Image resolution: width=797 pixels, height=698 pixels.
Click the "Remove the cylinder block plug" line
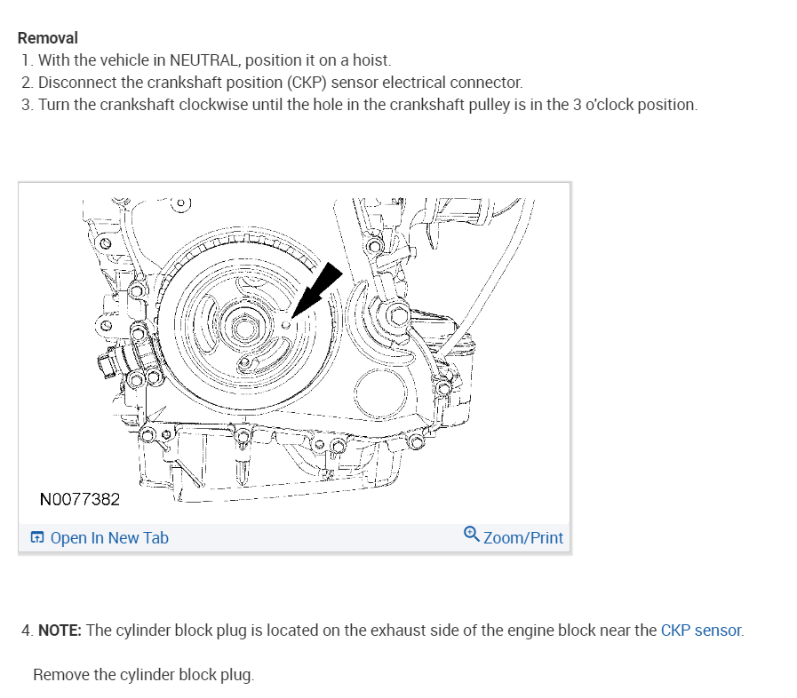tap(143, 675)
